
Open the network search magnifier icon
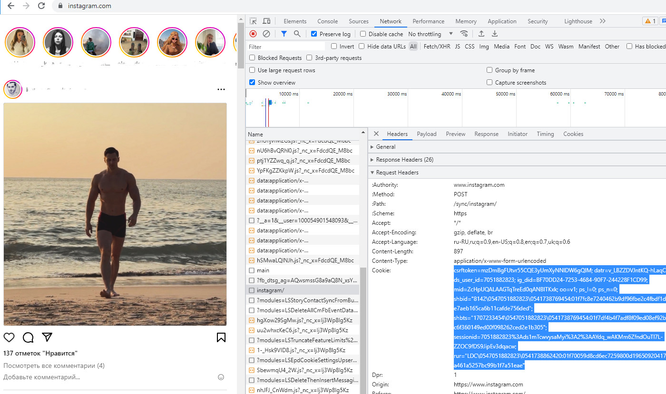tap(297, 34)
